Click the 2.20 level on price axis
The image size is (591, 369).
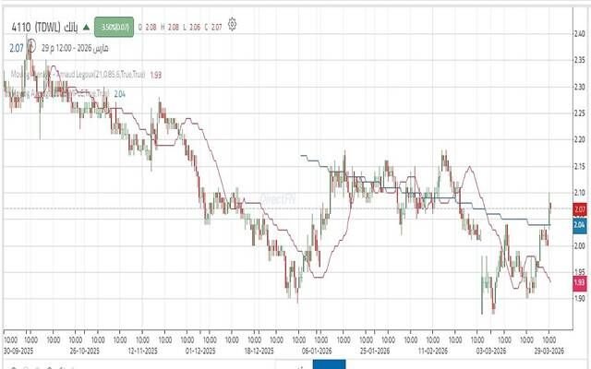click(578, 140)
